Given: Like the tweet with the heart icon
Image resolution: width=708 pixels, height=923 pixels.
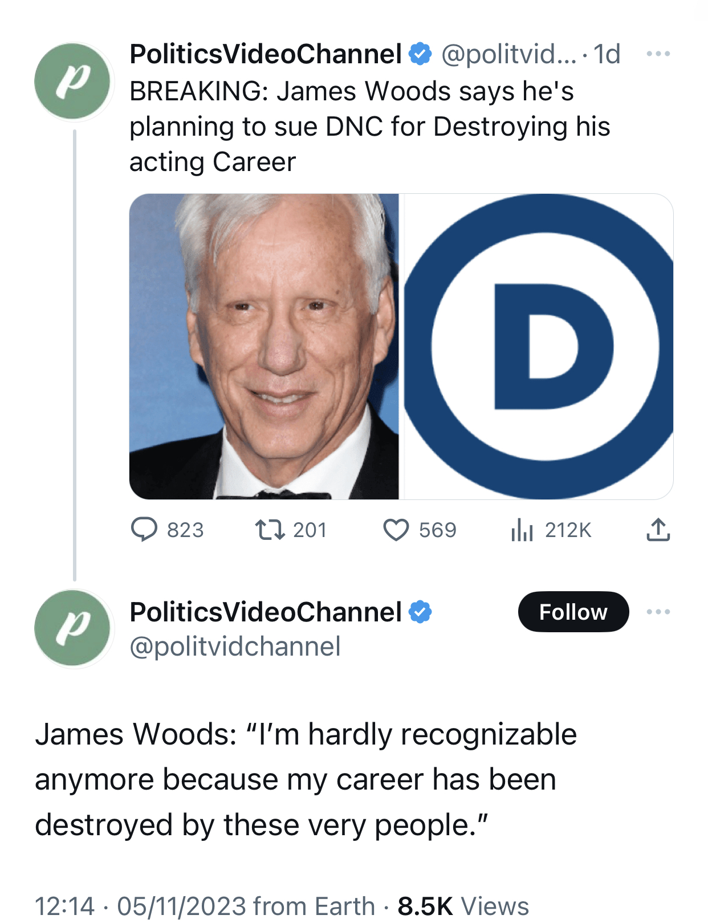Looking at the screenshot, I should (x=396, y=530).
